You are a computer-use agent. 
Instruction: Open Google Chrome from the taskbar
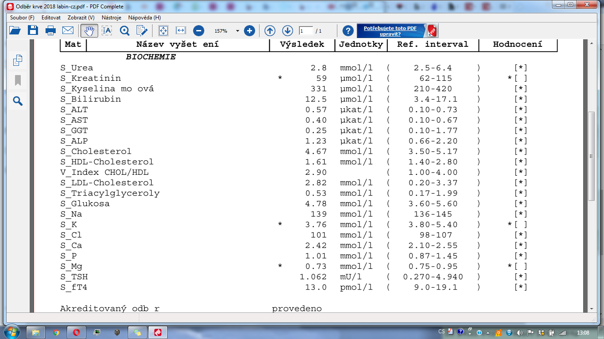click(56, 332)
